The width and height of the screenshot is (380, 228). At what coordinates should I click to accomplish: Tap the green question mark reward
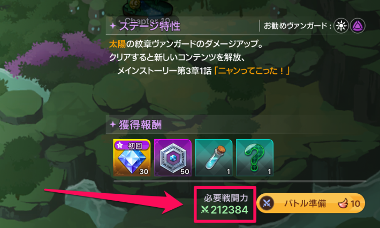[255, 158]
